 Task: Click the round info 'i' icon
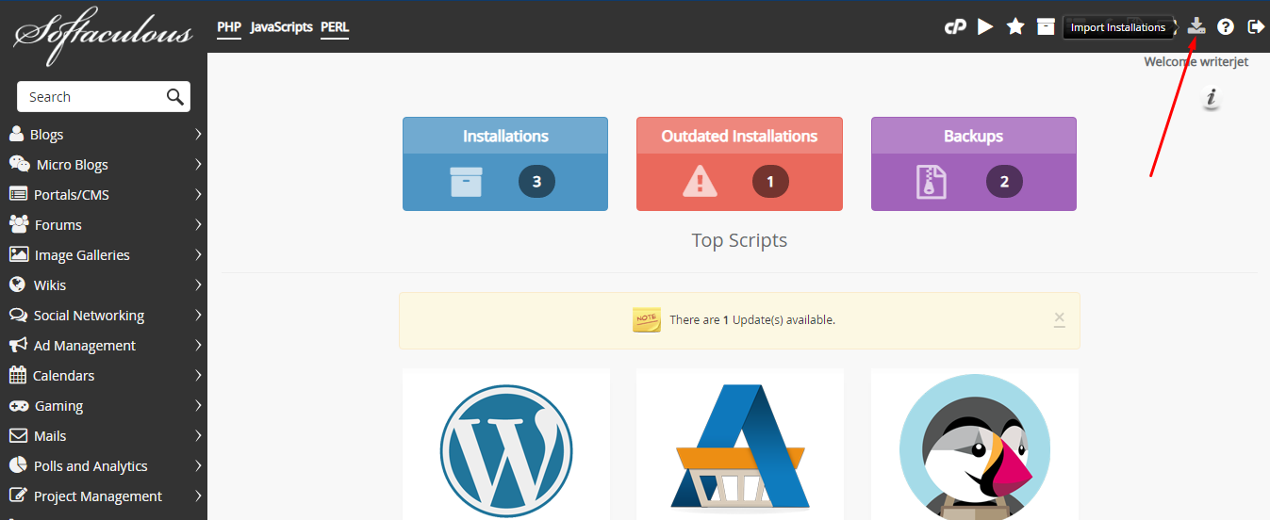pos(1212,98)
